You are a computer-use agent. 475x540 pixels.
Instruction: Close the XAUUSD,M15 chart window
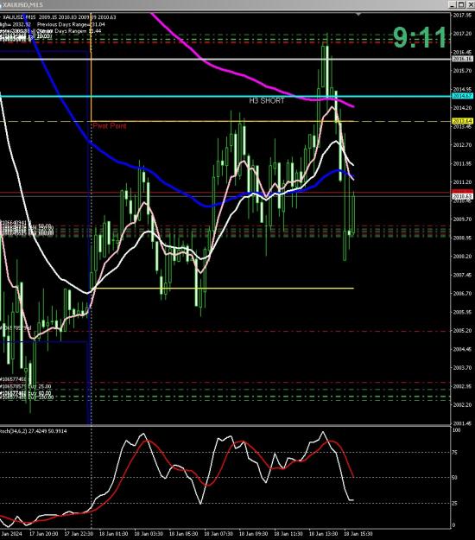pos(470,4)
